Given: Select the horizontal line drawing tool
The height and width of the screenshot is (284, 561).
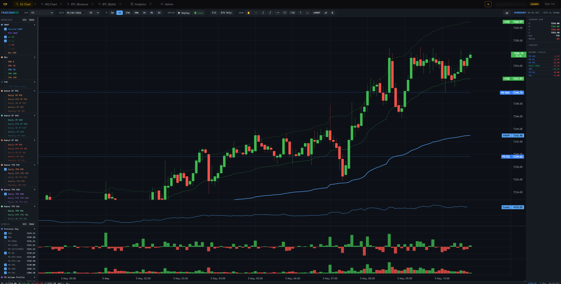Looking at the screenshot, I should [256, 13].
